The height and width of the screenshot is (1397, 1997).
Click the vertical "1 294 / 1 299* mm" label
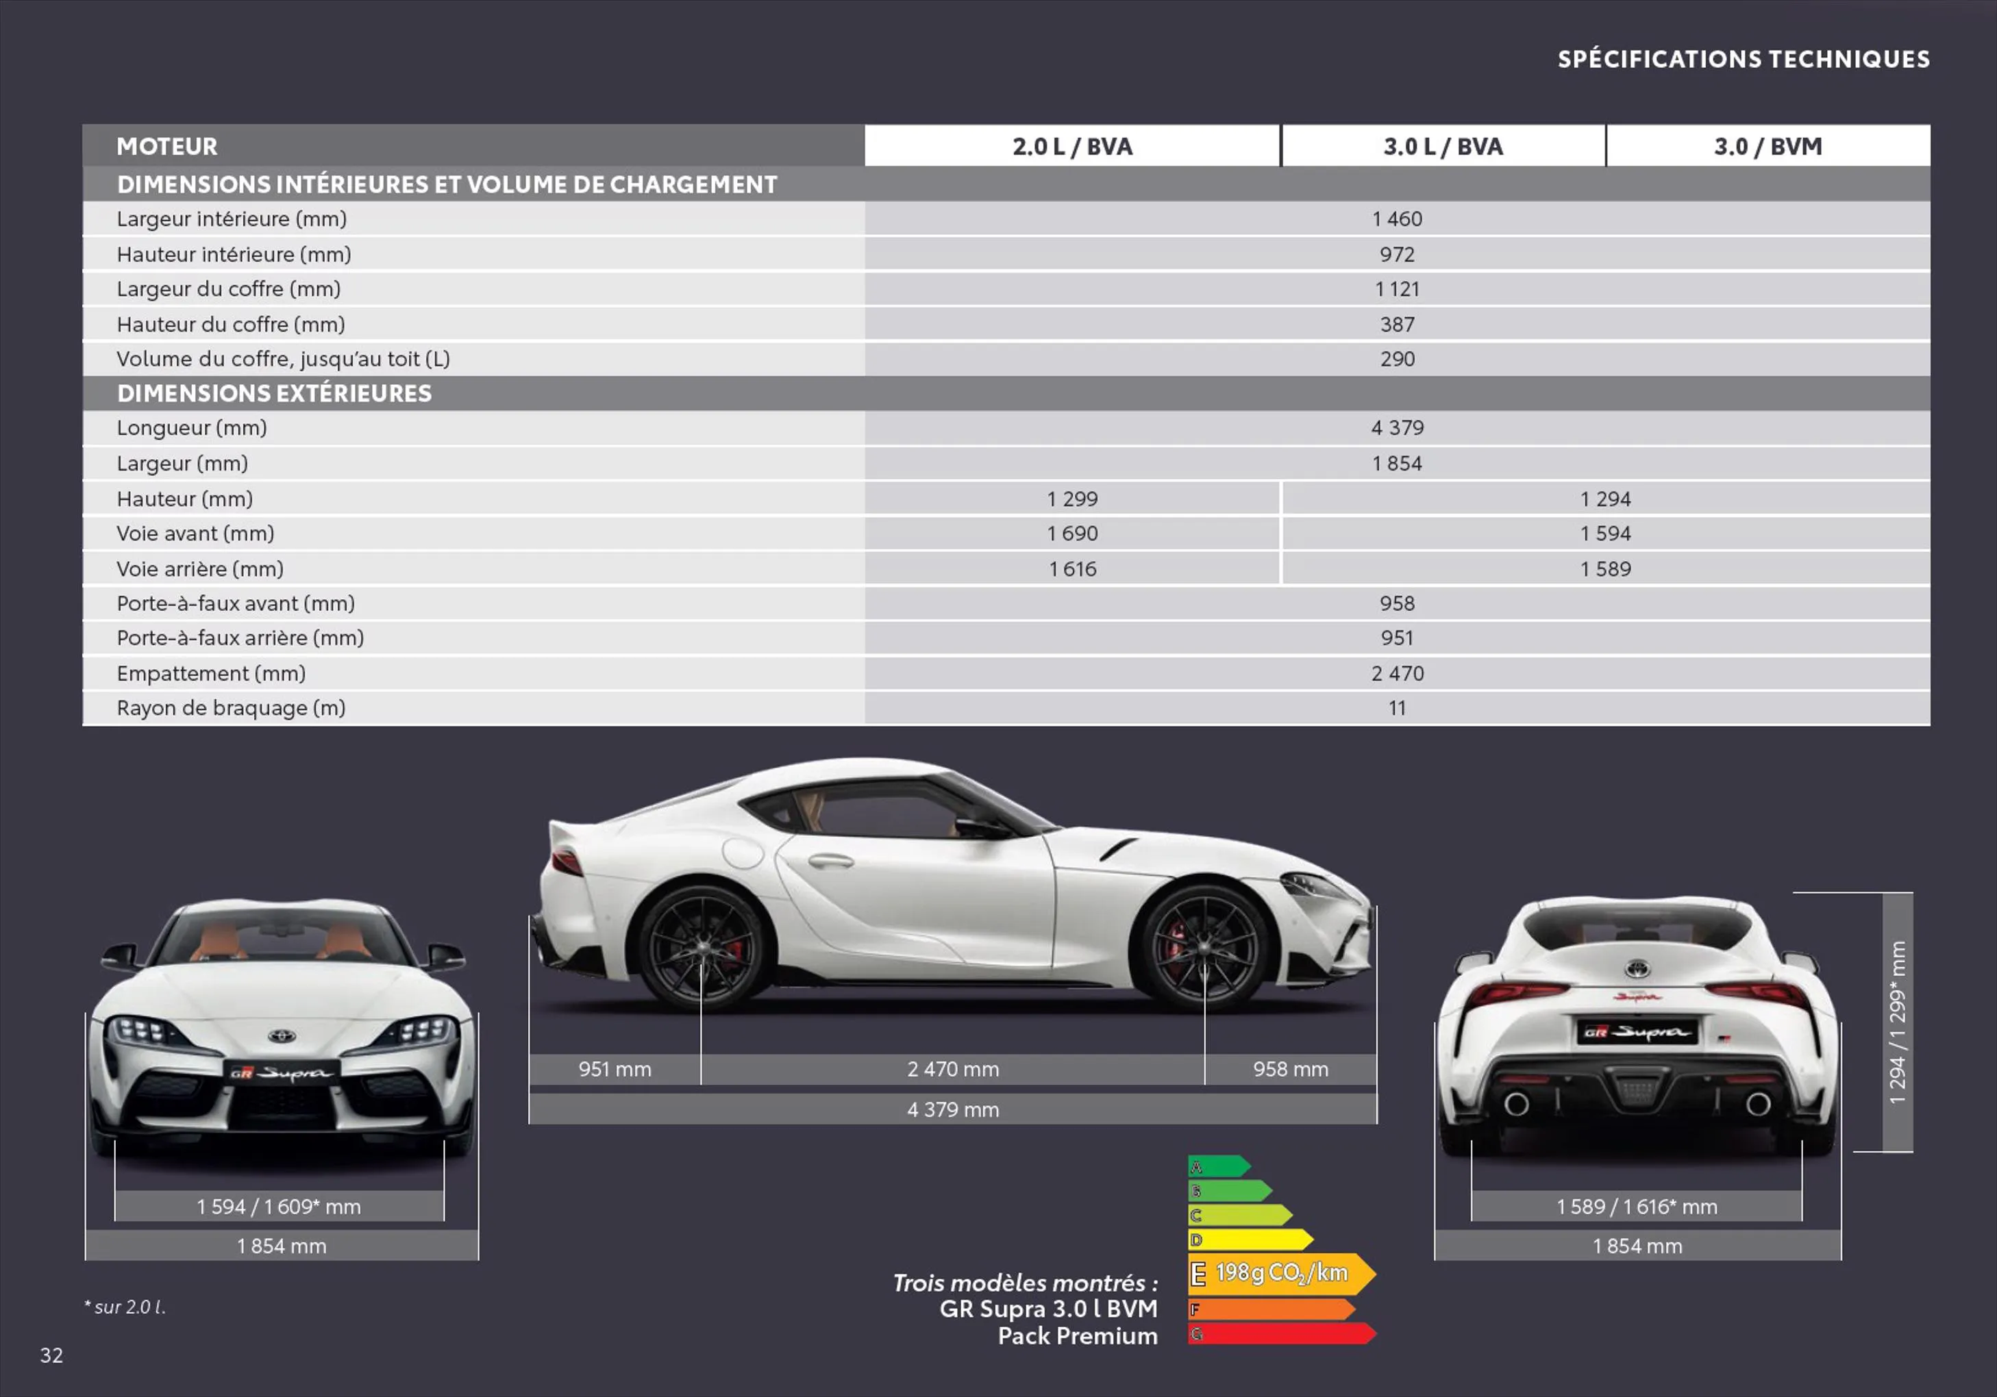[1897, 1022]
